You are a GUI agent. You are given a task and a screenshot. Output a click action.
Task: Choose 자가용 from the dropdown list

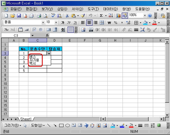(34, 60)
